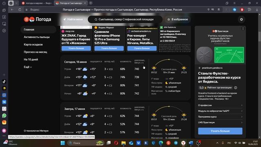
Task: Open browser history clock icon
Action: [4, 3]
